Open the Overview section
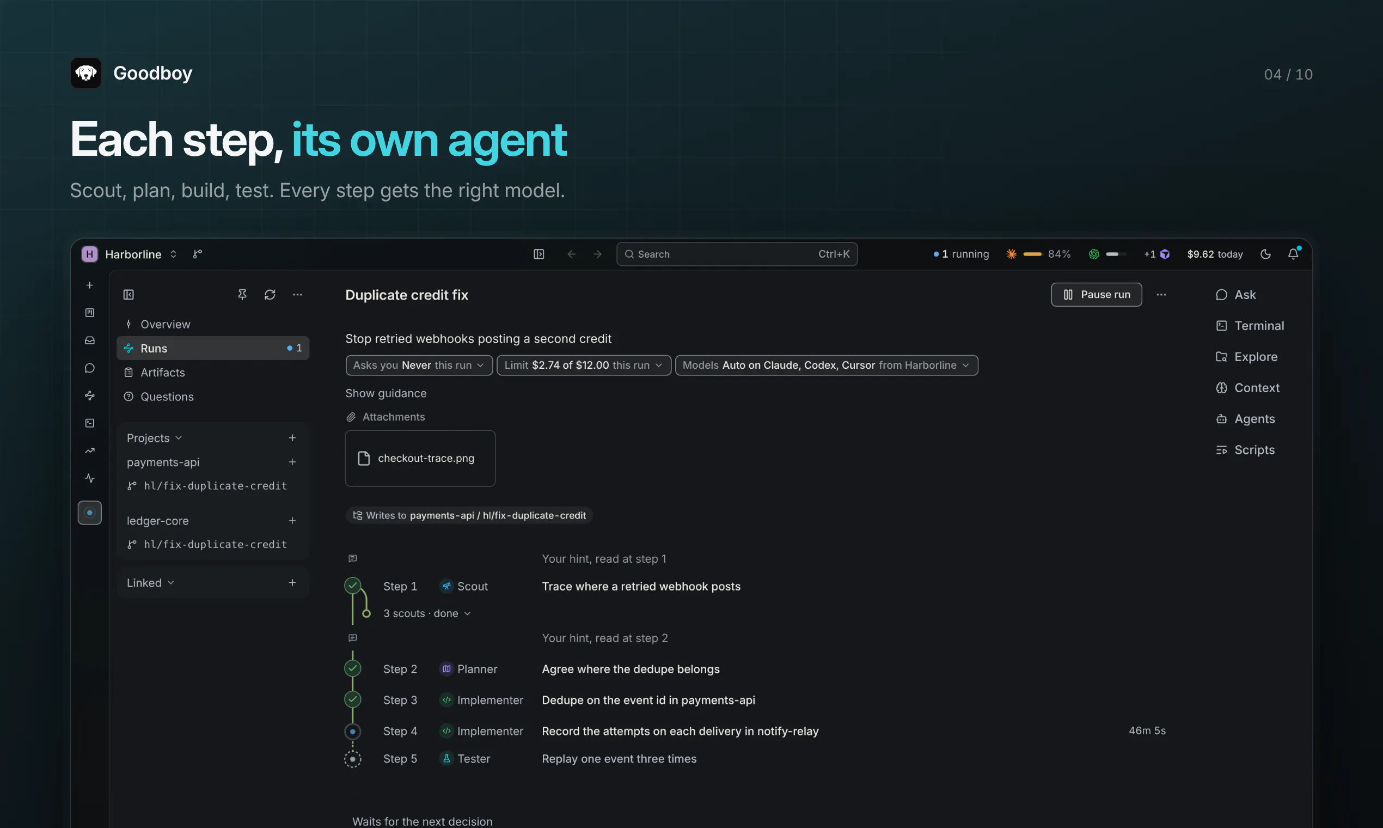This screenshot has height=828, width=1383. [213, 325]
